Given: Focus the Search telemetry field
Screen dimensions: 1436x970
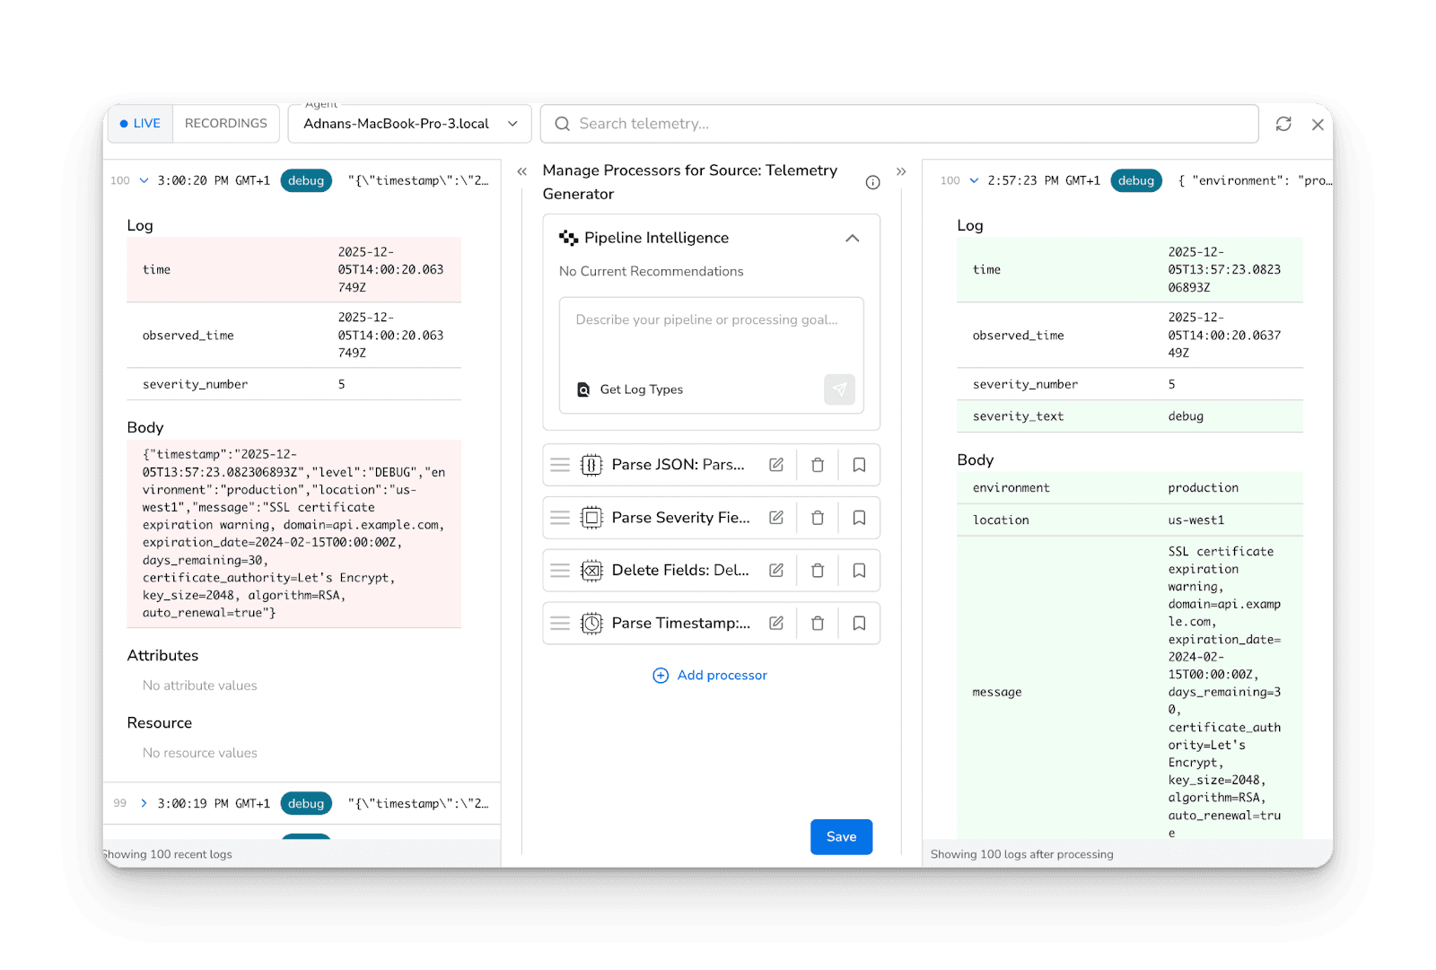Looking at the screenshot, I should click(x=906, y=124).
